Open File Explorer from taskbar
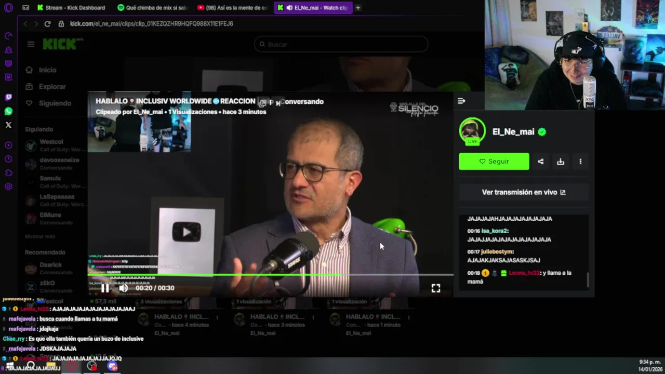665x374 pixels. click(x=51, y=366)
